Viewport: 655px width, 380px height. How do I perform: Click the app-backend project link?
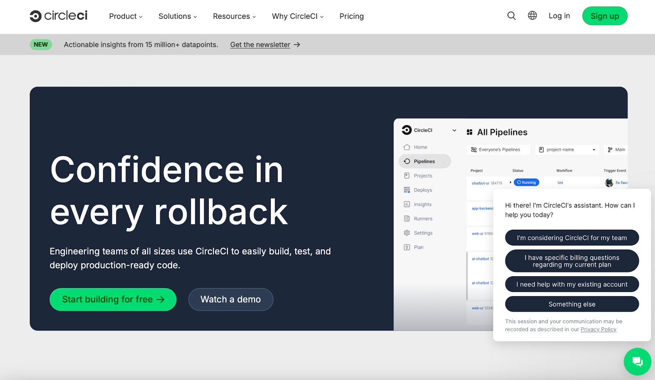[x=482, y=208]
